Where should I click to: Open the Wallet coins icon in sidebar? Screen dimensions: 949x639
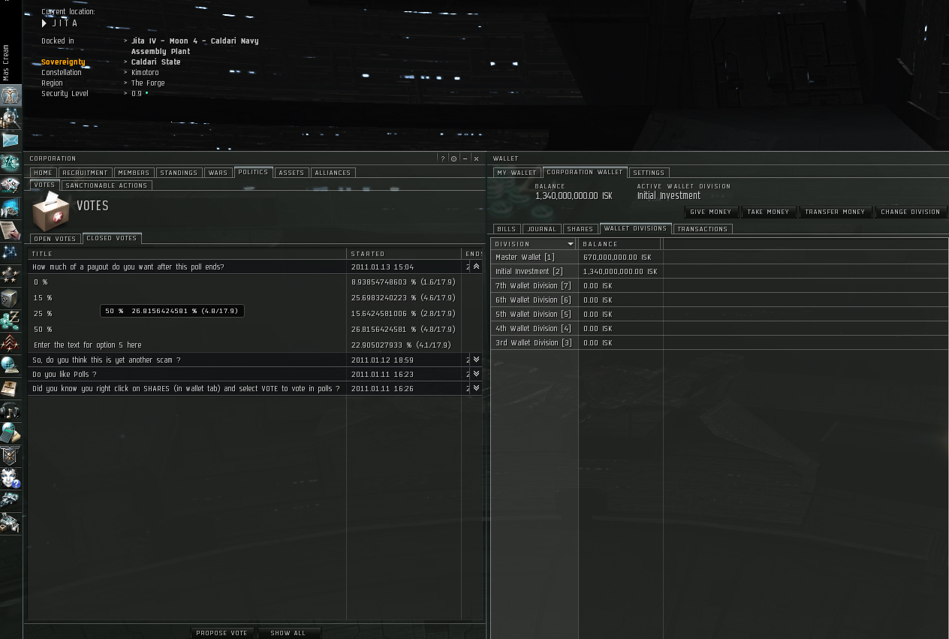coord(11,321)
